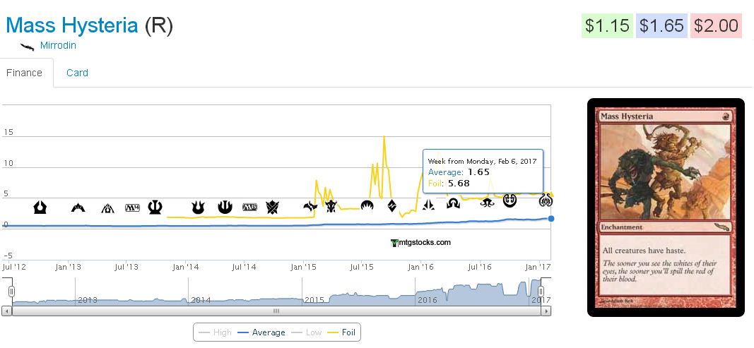Click the right range selector handle
The image size is (754, 348).
coord(541,292)
